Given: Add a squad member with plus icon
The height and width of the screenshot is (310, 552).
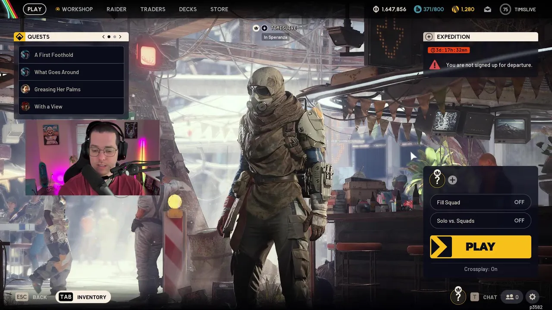Looking at the screenshot, I should click(452, 180).
